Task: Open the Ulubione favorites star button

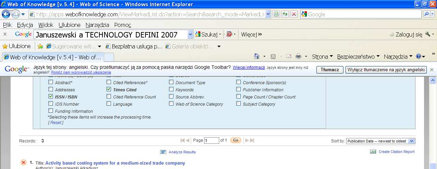Action: click(16, 46)
